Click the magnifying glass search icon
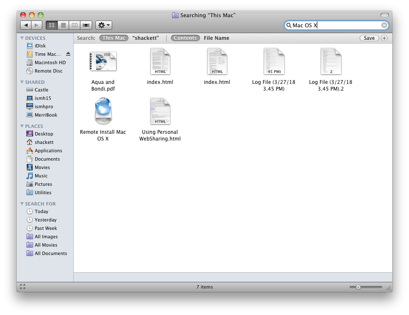The width and height of the screenshot is (409, 315). tap(289, 25)
